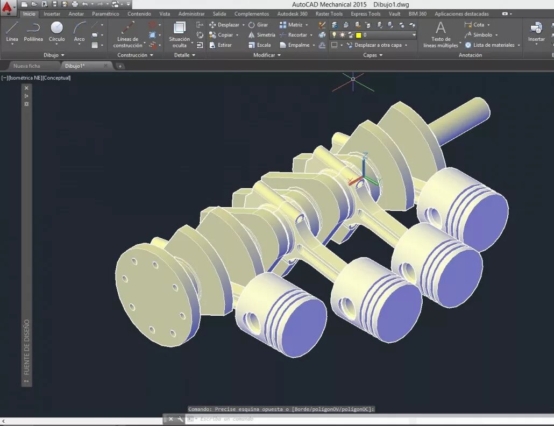554x426 pixels.
Task: Select the Girar rotate tool
Action: click(x=258, y=25)
